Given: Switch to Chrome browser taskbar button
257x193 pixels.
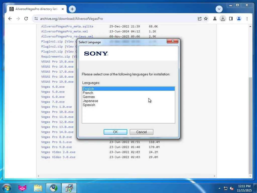Looking at the screenshot, I should (x=53, y=188).
